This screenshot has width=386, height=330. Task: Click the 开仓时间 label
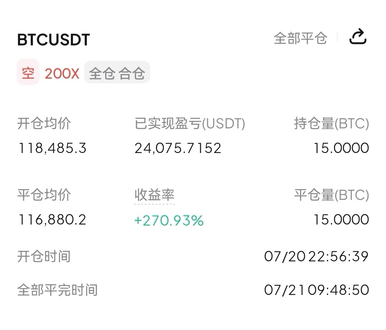point(44,256)
